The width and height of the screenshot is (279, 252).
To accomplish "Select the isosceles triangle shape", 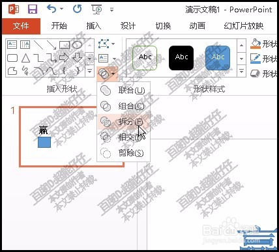I will (x=25, y=58).
